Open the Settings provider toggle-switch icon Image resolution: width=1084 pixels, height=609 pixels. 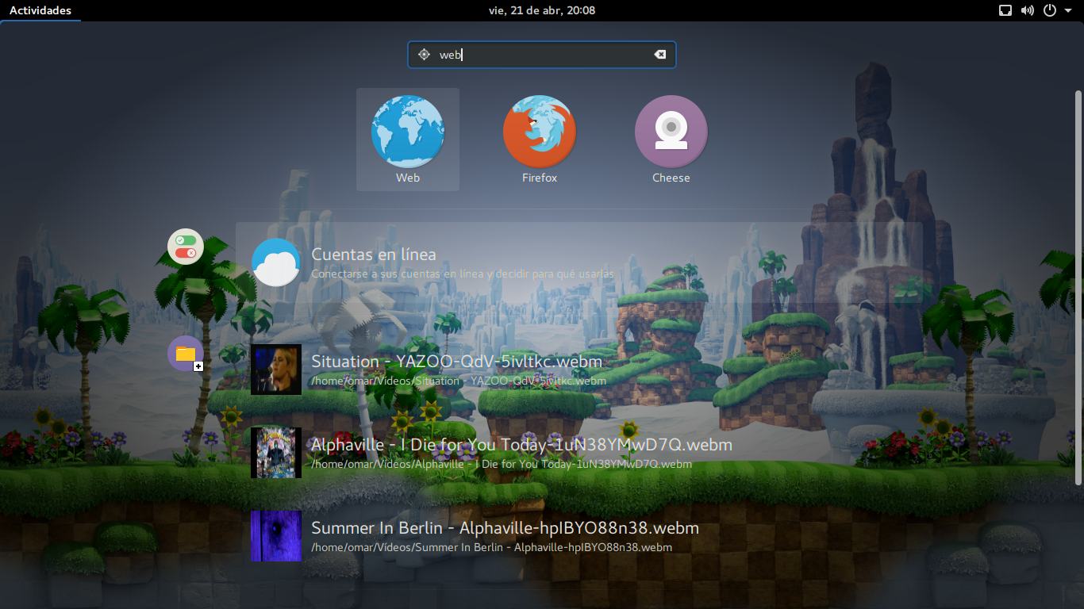tap(186, 247)
